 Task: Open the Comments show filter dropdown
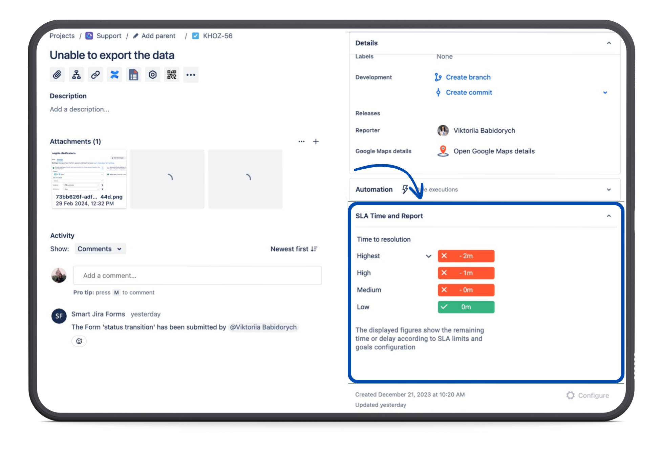coord(100,249)
